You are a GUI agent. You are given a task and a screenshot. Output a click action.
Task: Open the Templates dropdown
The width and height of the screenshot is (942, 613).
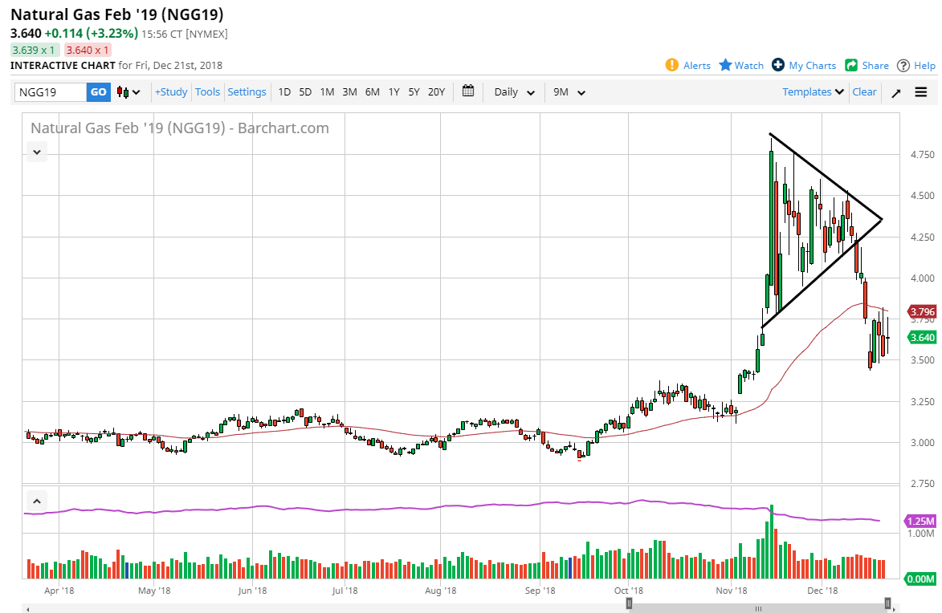pos(814,91)
